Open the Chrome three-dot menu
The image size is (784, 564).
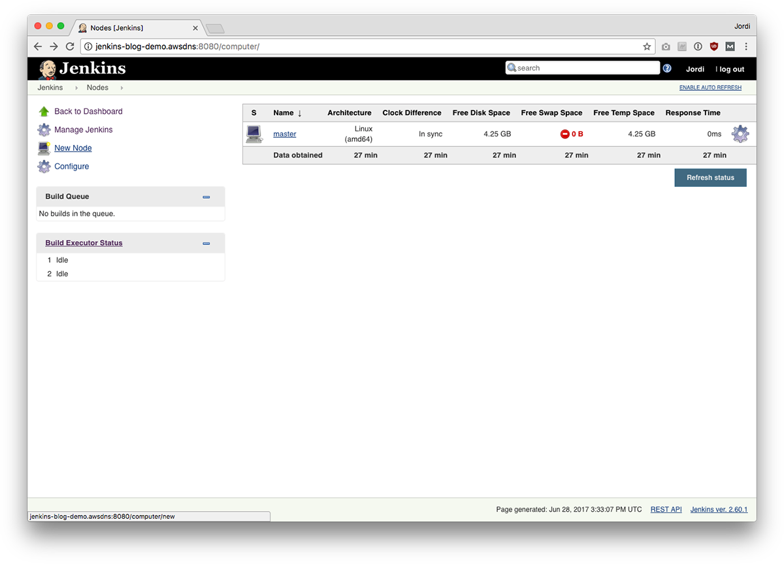[746, 46]
